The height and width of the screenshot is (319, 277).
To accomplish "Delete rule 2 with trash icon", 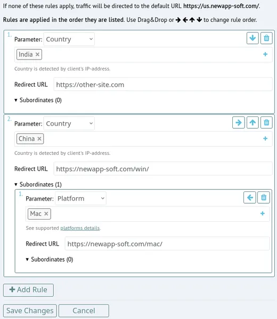I will point(266,122).
